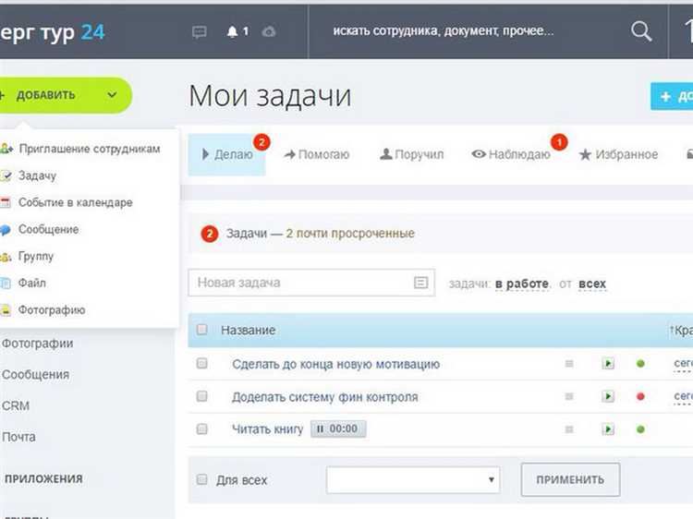The image size is (693, 519).
Task: Click the group icon beside Группу
Action: point(6,257)
